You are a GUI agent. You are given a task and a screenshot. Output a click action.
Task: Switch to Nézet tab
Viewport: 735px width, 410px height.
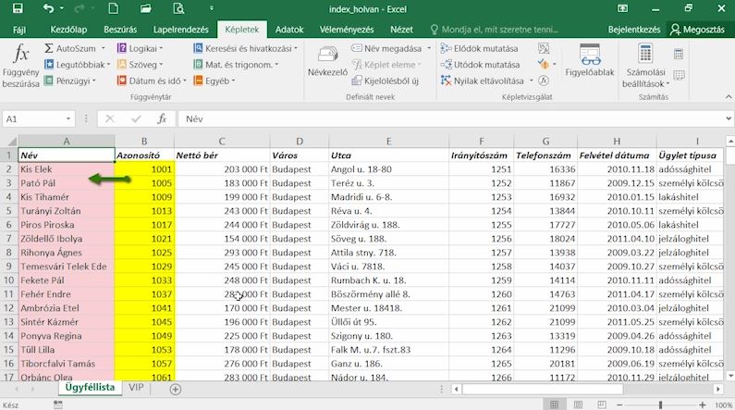[x=402, y=30]
